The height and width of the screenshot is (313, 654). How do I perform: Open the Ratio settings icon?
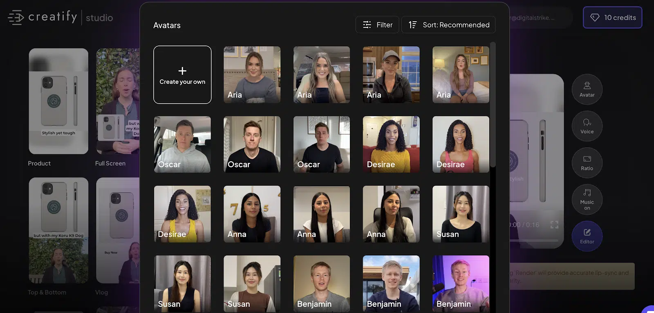(x=587, y=163)
